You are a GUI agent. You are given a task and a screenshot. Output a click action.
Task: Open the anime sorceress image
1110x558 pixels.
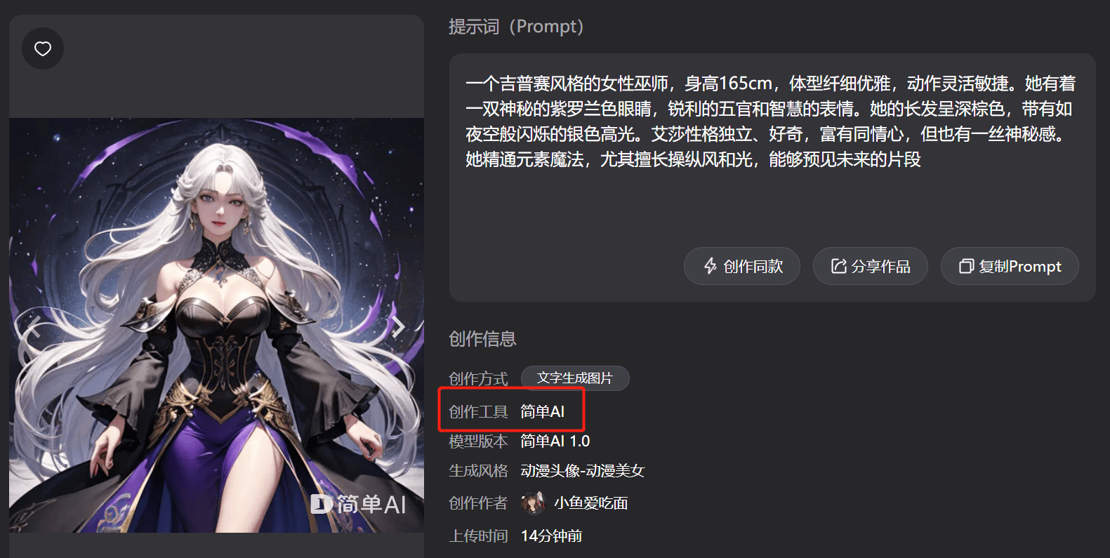pyautogui.click(x=216, y=325)
